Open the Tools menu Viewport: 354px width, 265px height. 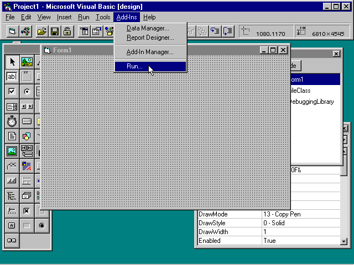(103, 17)
